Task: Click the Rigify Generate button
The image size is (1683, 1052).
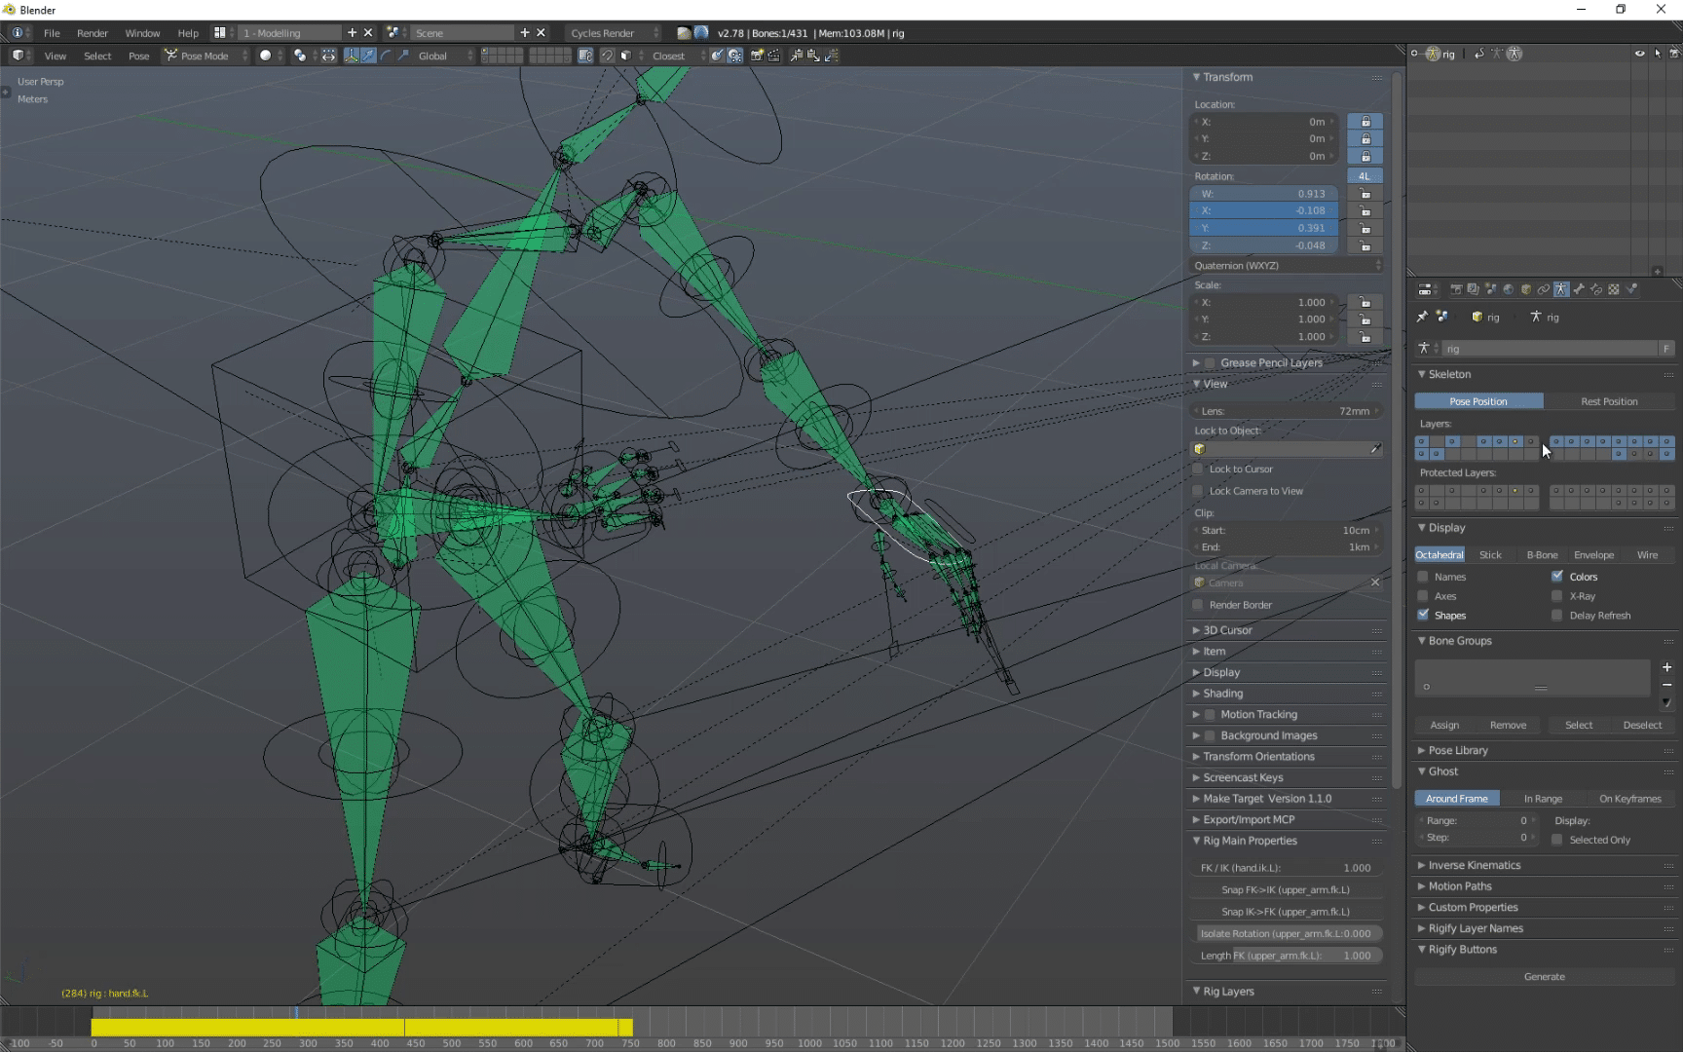Action: (1544, 976)
